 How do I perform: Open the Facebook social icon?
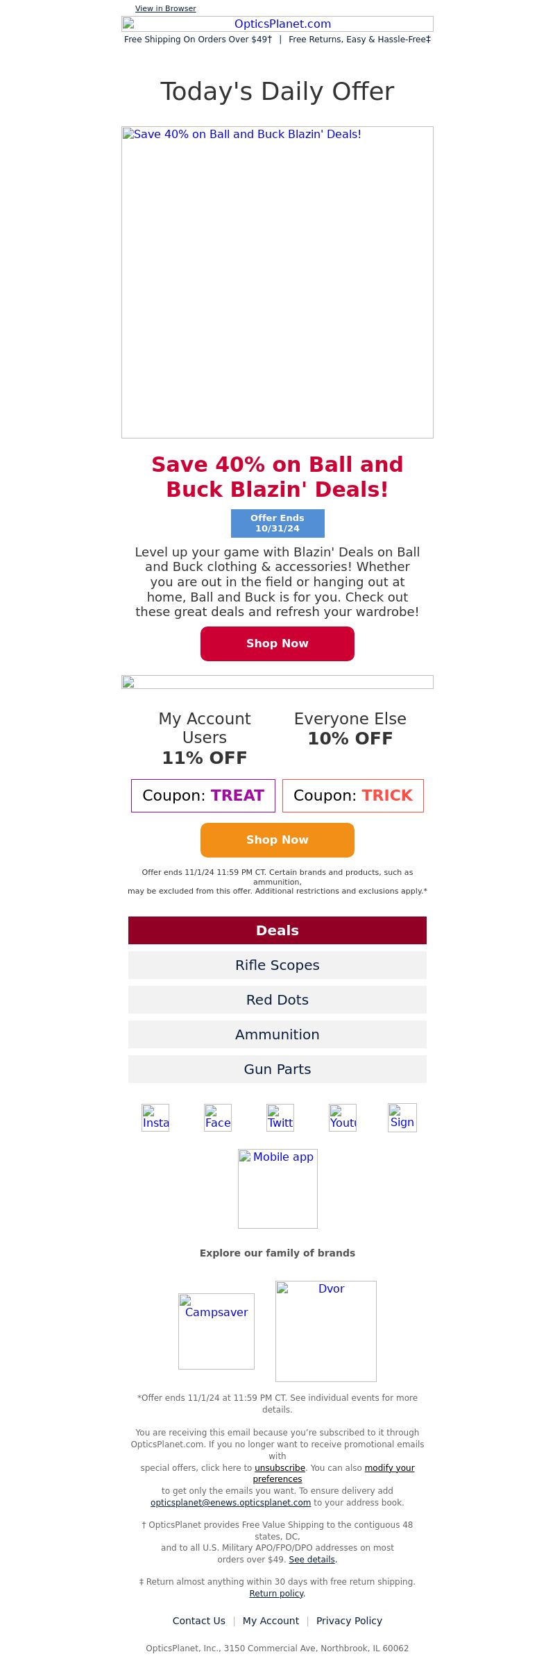point(218,1118)
